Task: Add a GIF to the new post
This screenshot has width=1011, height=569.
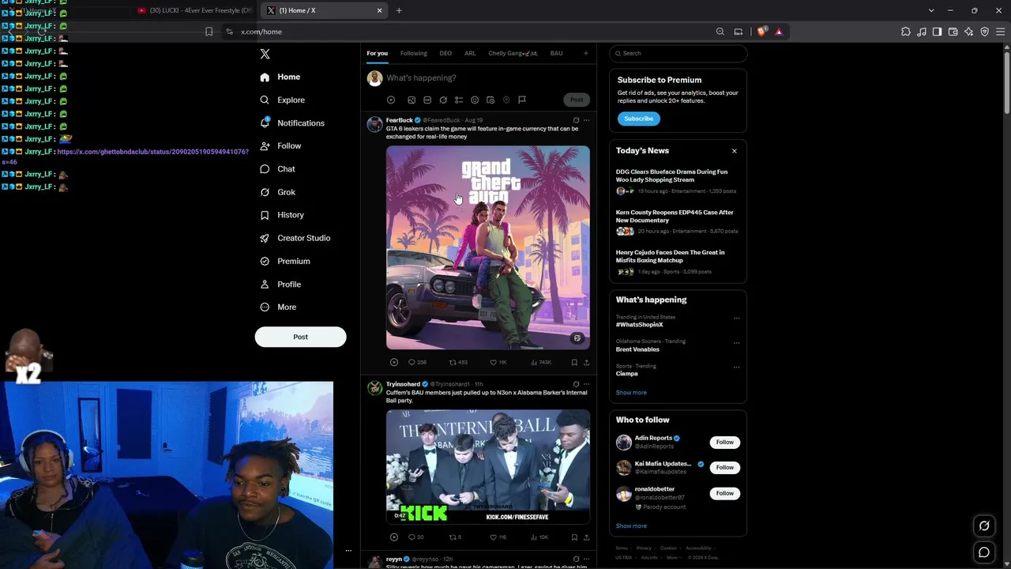Action: [427, 100]
